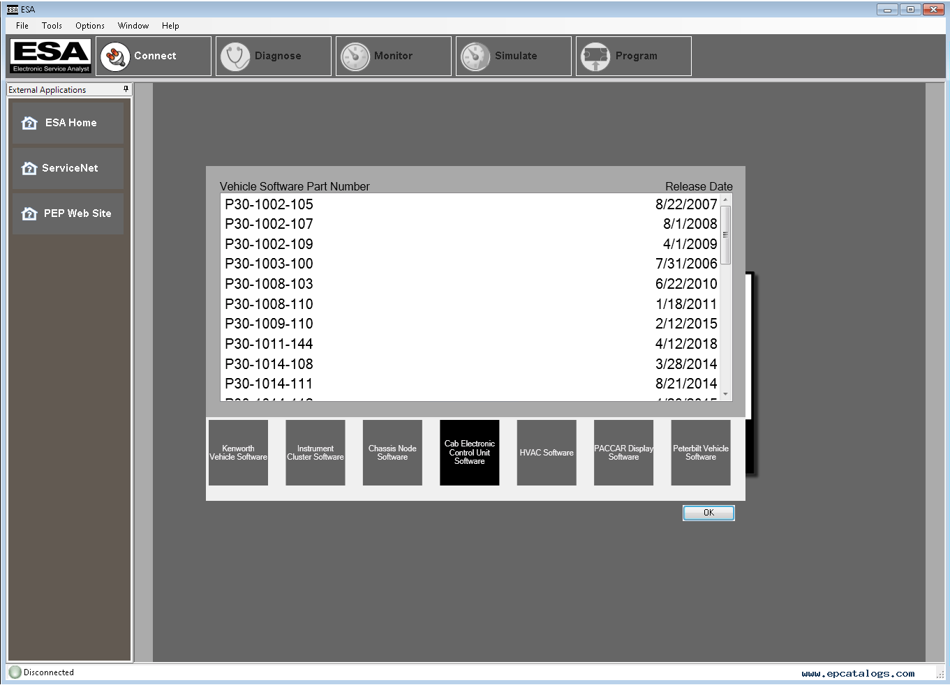Click the External Applications panel title
This screenshot has height=685, width=950.
[47, 90]
